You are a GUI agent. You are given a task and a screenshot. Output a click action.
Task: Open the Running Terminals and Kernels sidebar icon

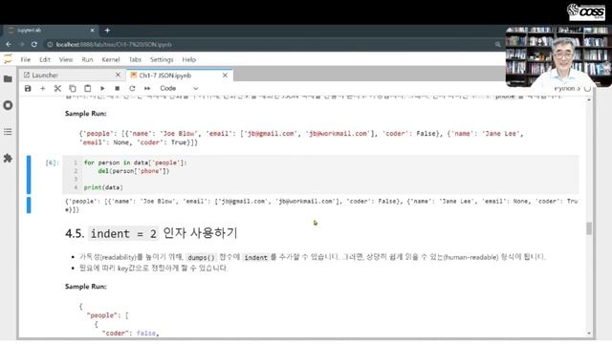(8, 105)
